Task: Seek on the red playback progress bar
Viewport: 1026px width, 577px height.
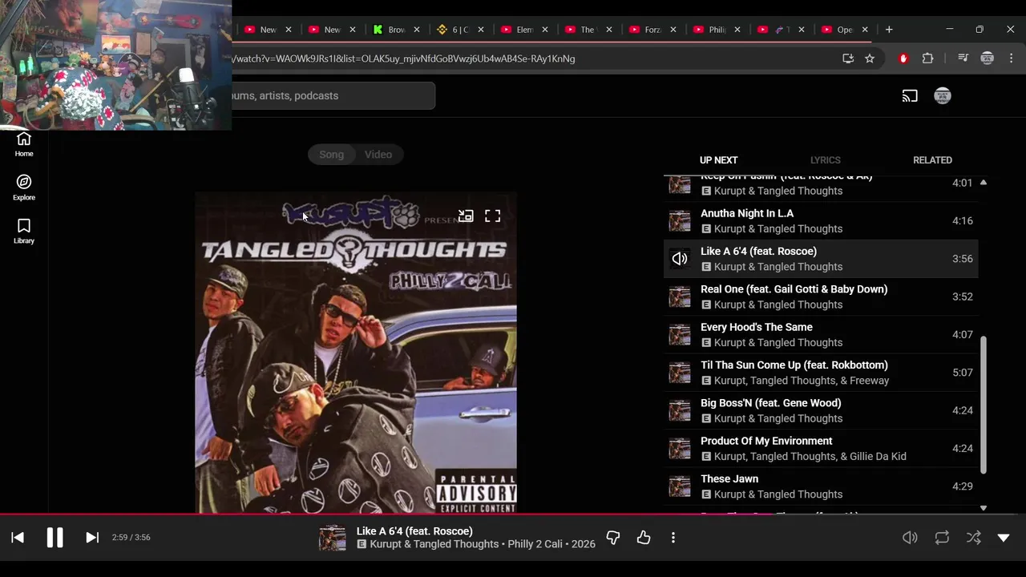Action: click(x=513, y=515)
